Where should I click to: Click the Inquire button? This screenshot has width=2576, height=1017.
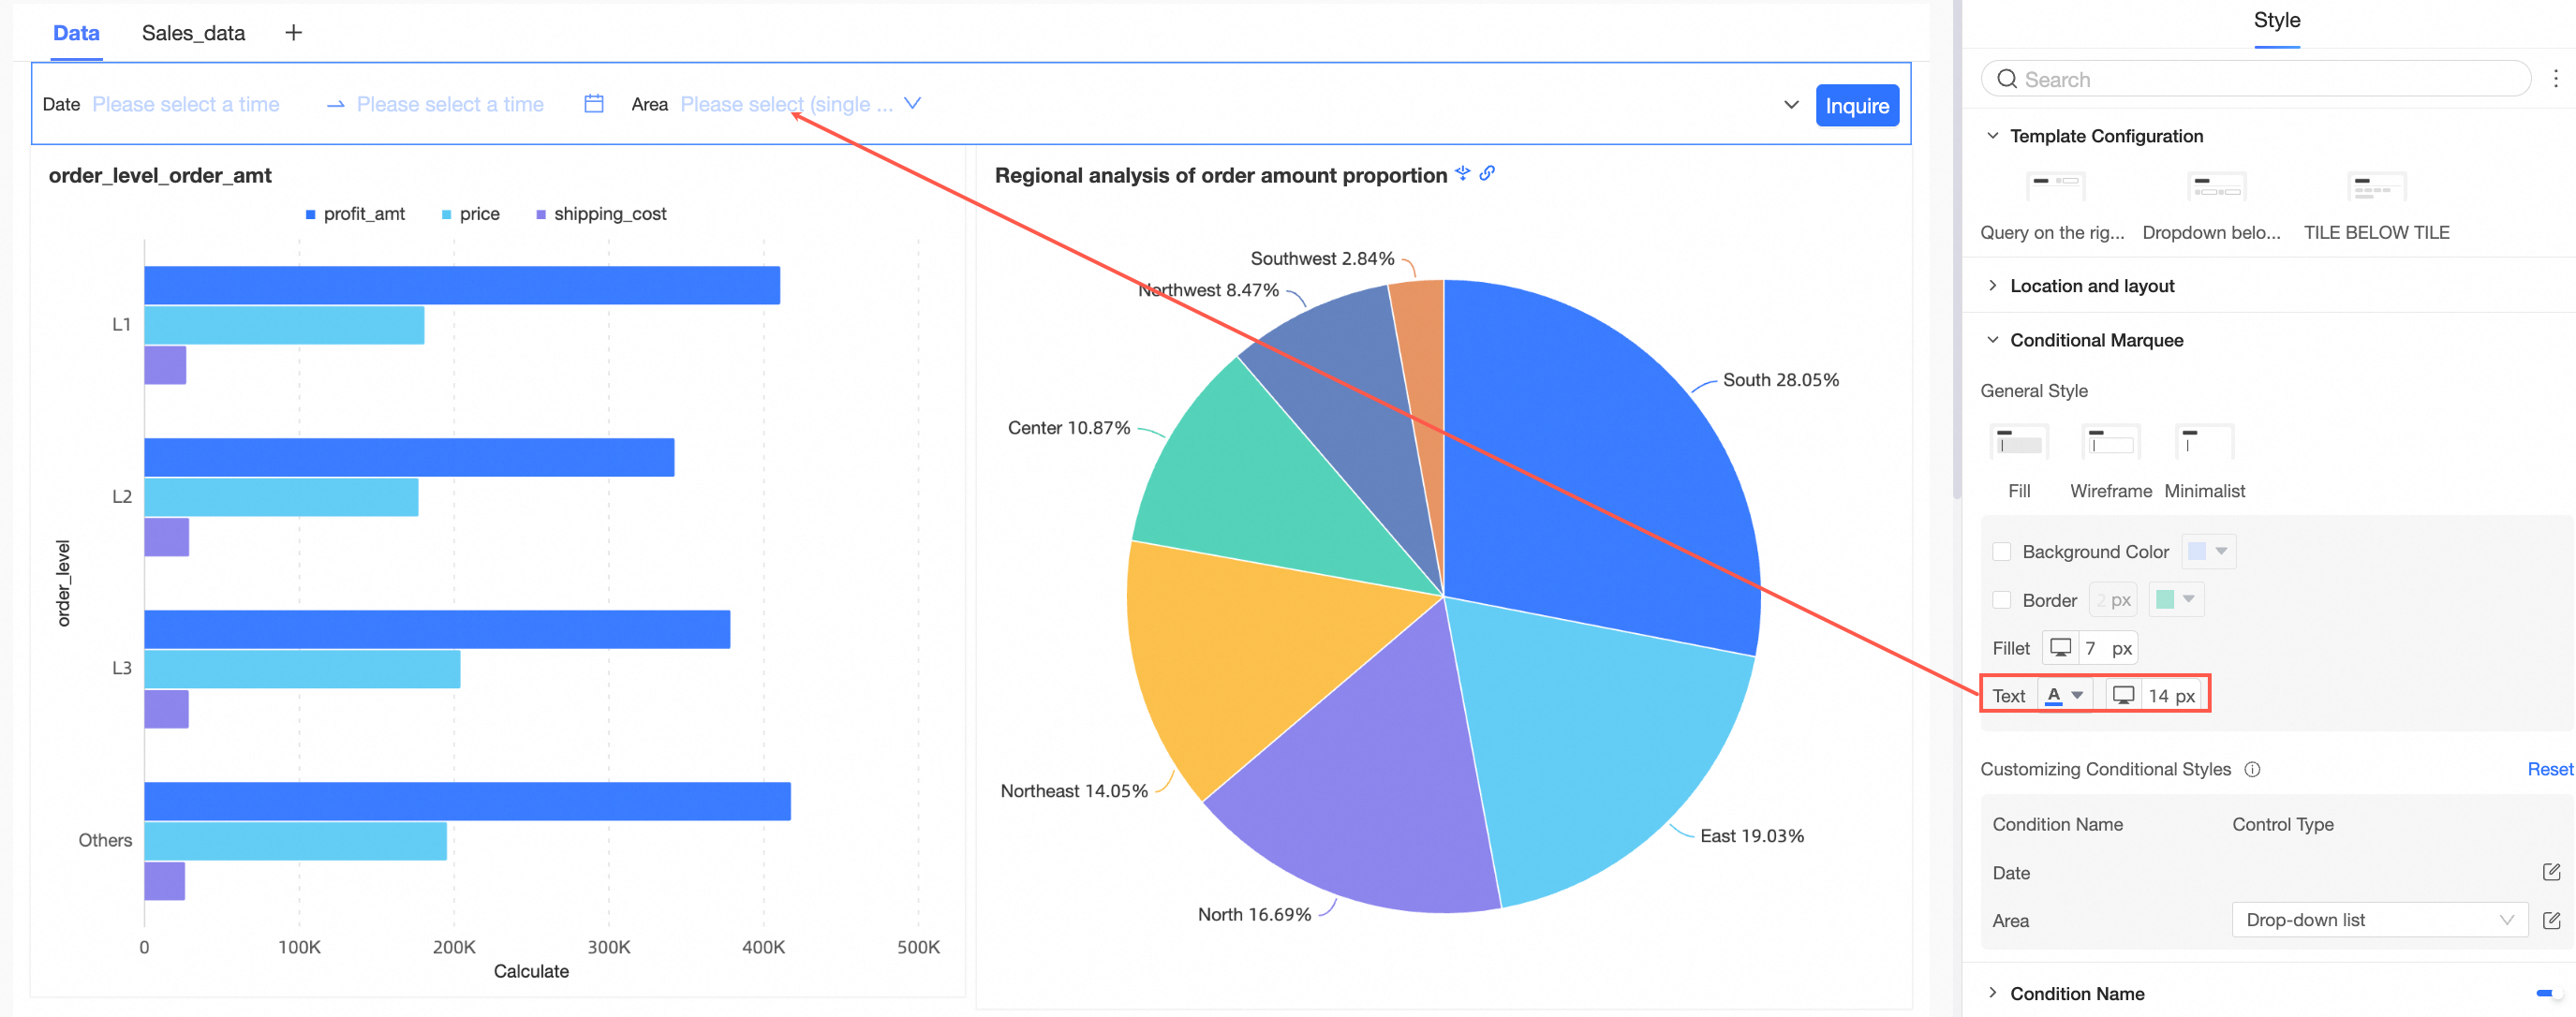point(1856,105)
